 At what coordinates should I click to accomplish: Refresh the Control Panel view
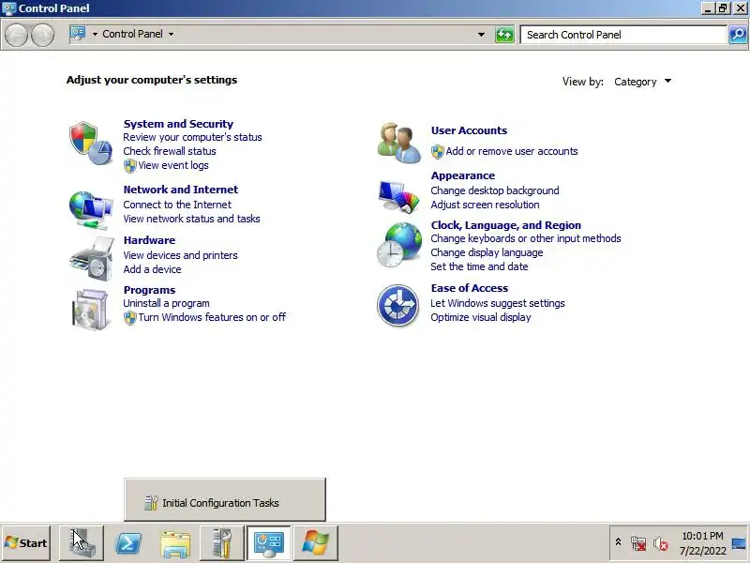(x=504, y=35)
